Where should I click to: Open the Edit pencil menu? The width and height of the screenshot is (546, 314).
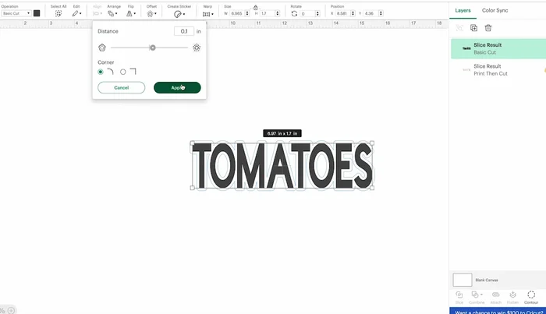[76, 13]
